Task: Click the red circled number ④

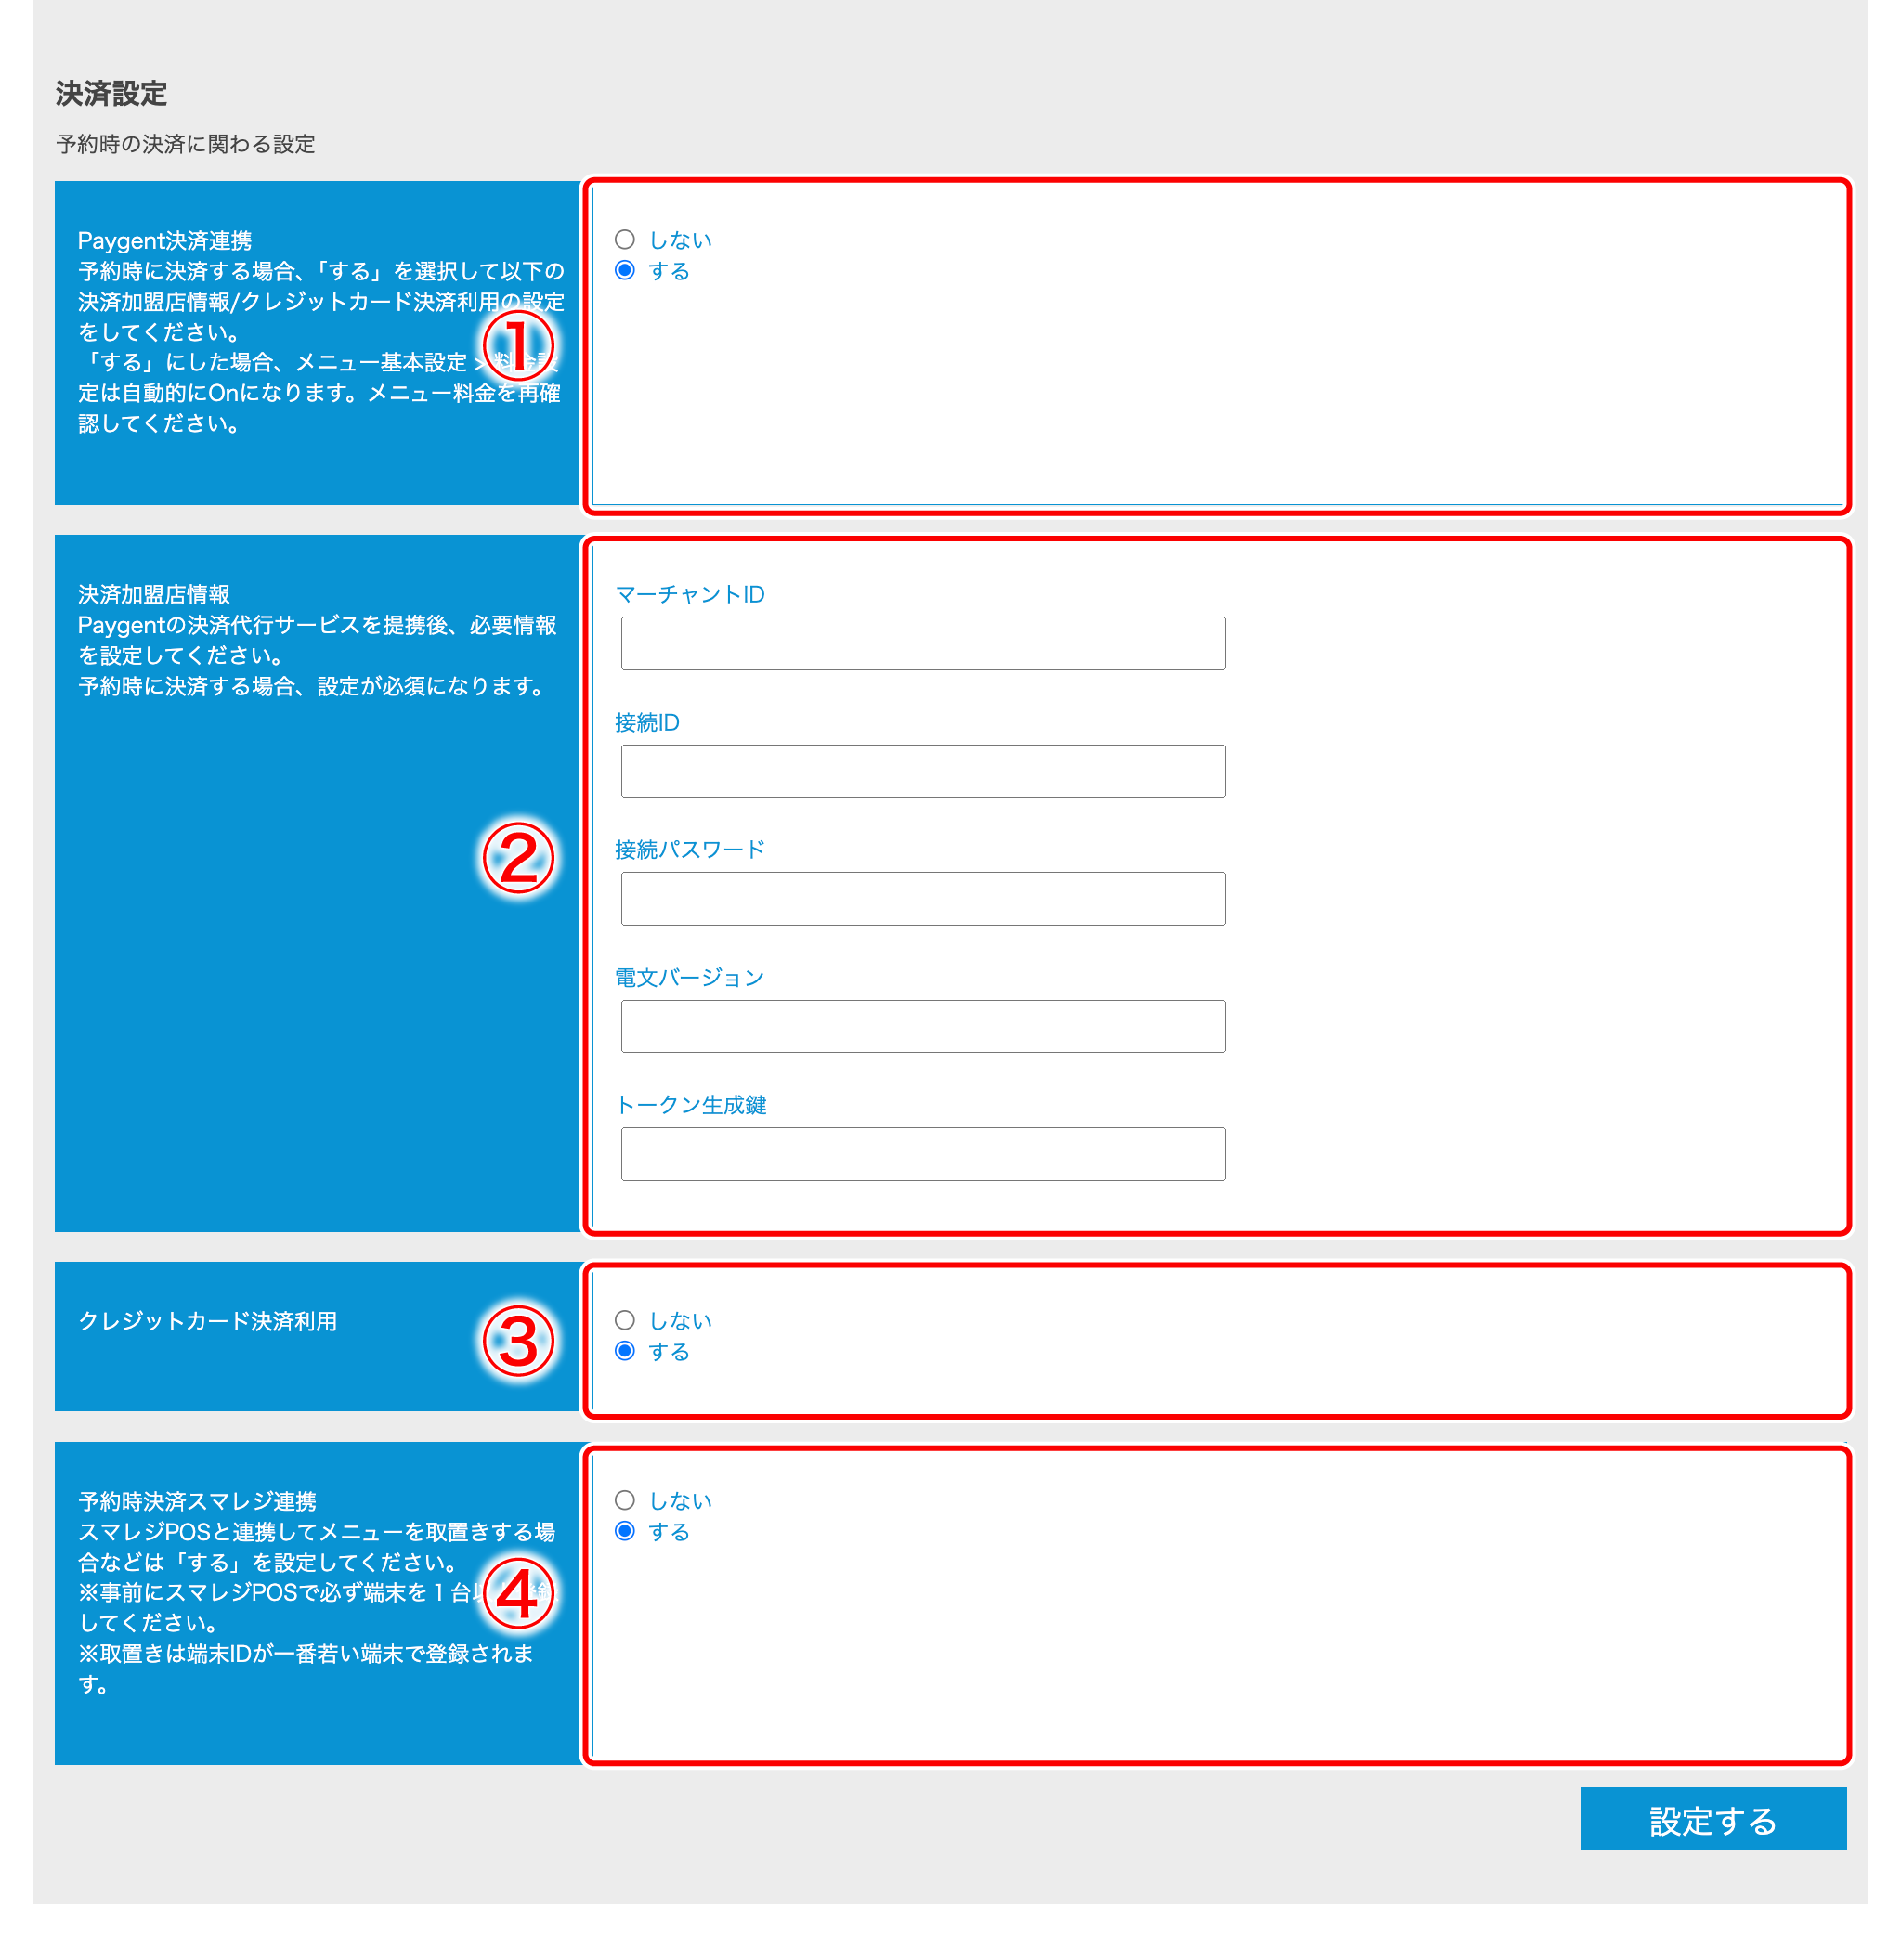Action: [x=520, y=1597]
